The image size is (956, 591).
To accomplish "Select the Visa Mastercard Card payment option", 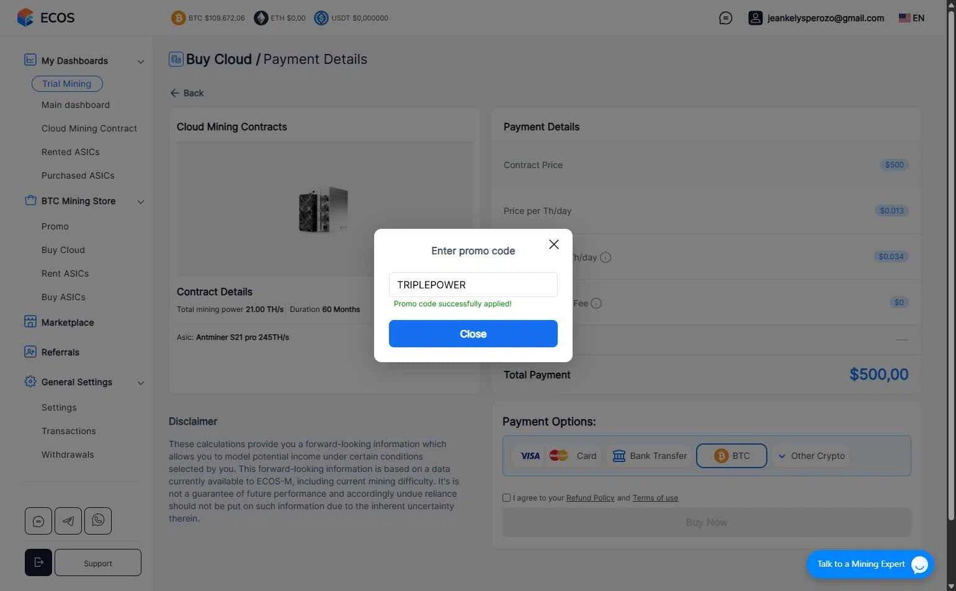I will (x=556, y=456).
